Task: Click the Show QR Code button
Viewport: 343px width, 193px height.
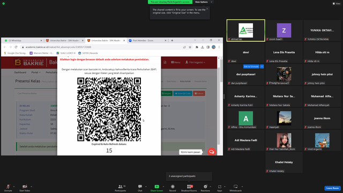Action: pyautogui.click(x=183, y=93)
